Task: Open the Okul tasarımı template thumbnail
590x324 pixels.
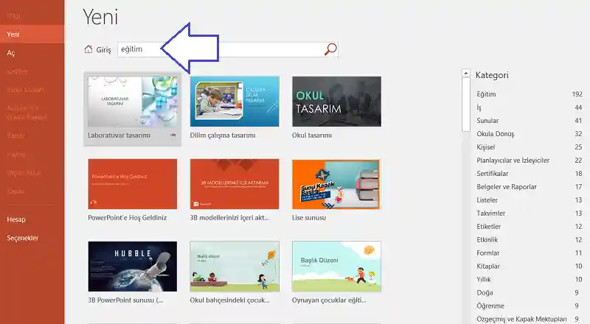Action: [336, 102]
